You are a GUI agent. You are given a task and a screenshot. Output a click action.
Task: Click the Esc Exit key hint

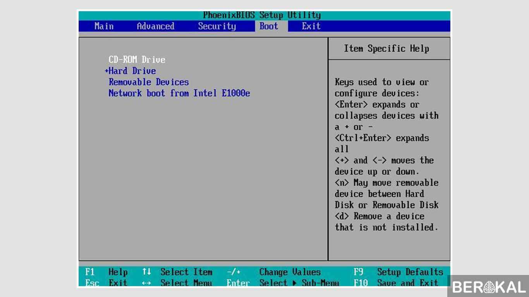pyautogui.click(x=106, y=283)
